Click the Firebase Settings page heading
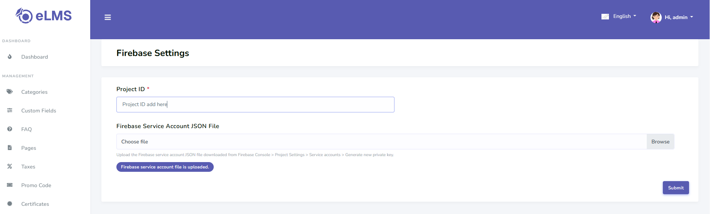Viewport: 710px width, 214px height. [153, 53]
